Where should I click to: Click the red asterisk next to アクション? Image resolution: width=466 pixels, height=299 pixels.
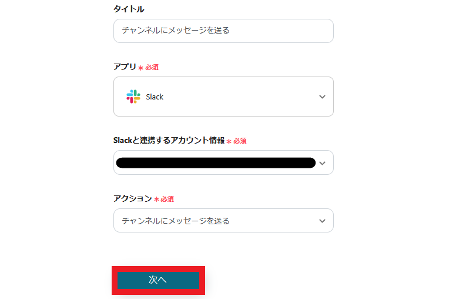156,200
